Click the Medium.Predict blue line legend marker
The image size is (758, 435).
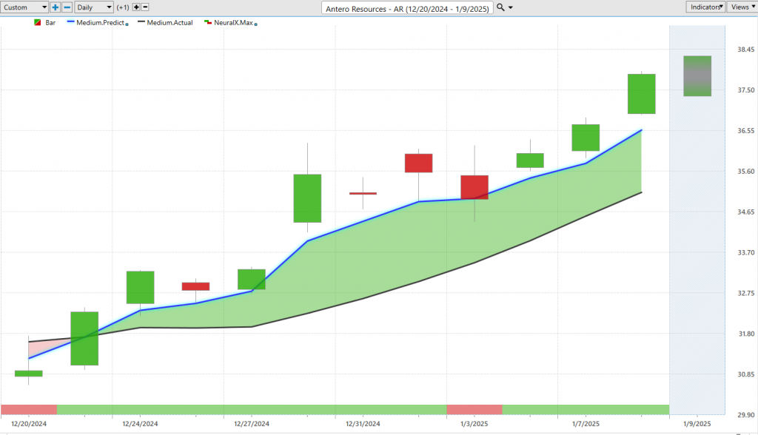[70, 21]
